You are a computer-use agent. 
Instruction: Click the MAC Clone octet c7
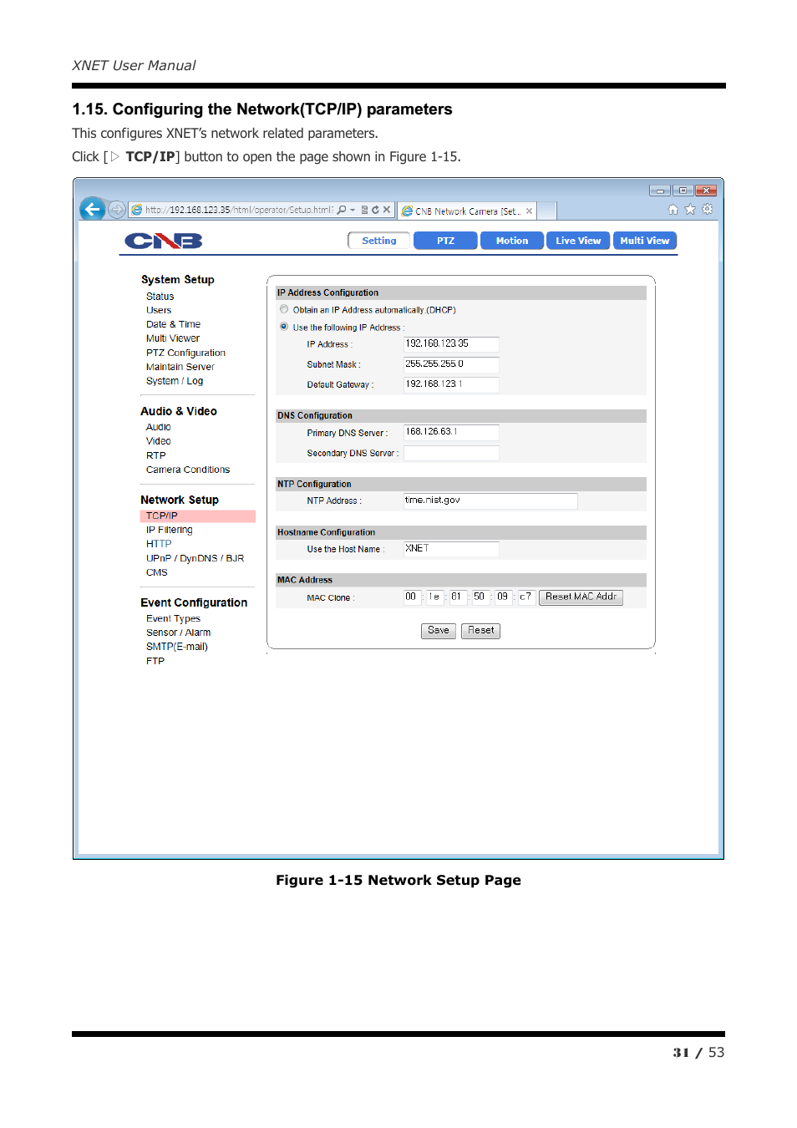click(525, 597)
